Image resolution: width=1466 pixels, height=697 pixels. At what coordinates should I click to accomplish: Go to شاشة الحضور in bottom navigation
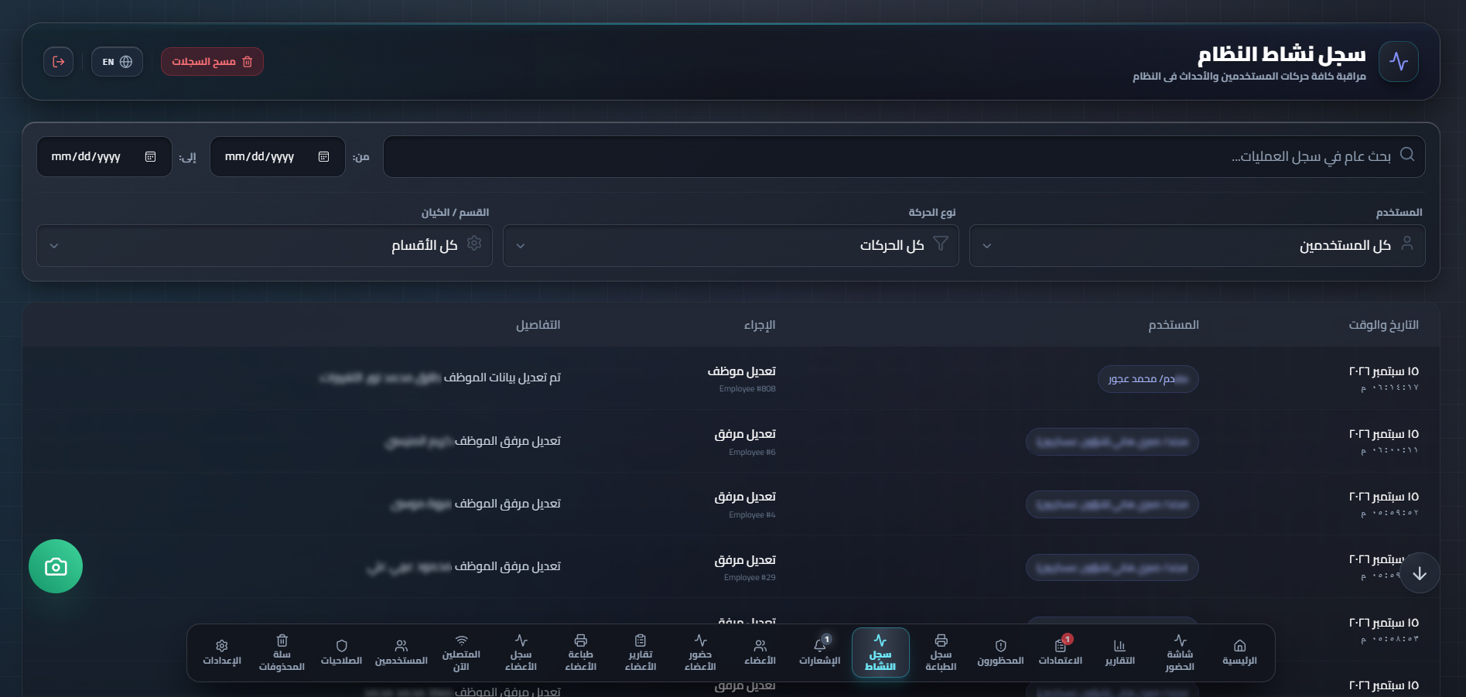pyautogui.click(x=1180, y=653)
